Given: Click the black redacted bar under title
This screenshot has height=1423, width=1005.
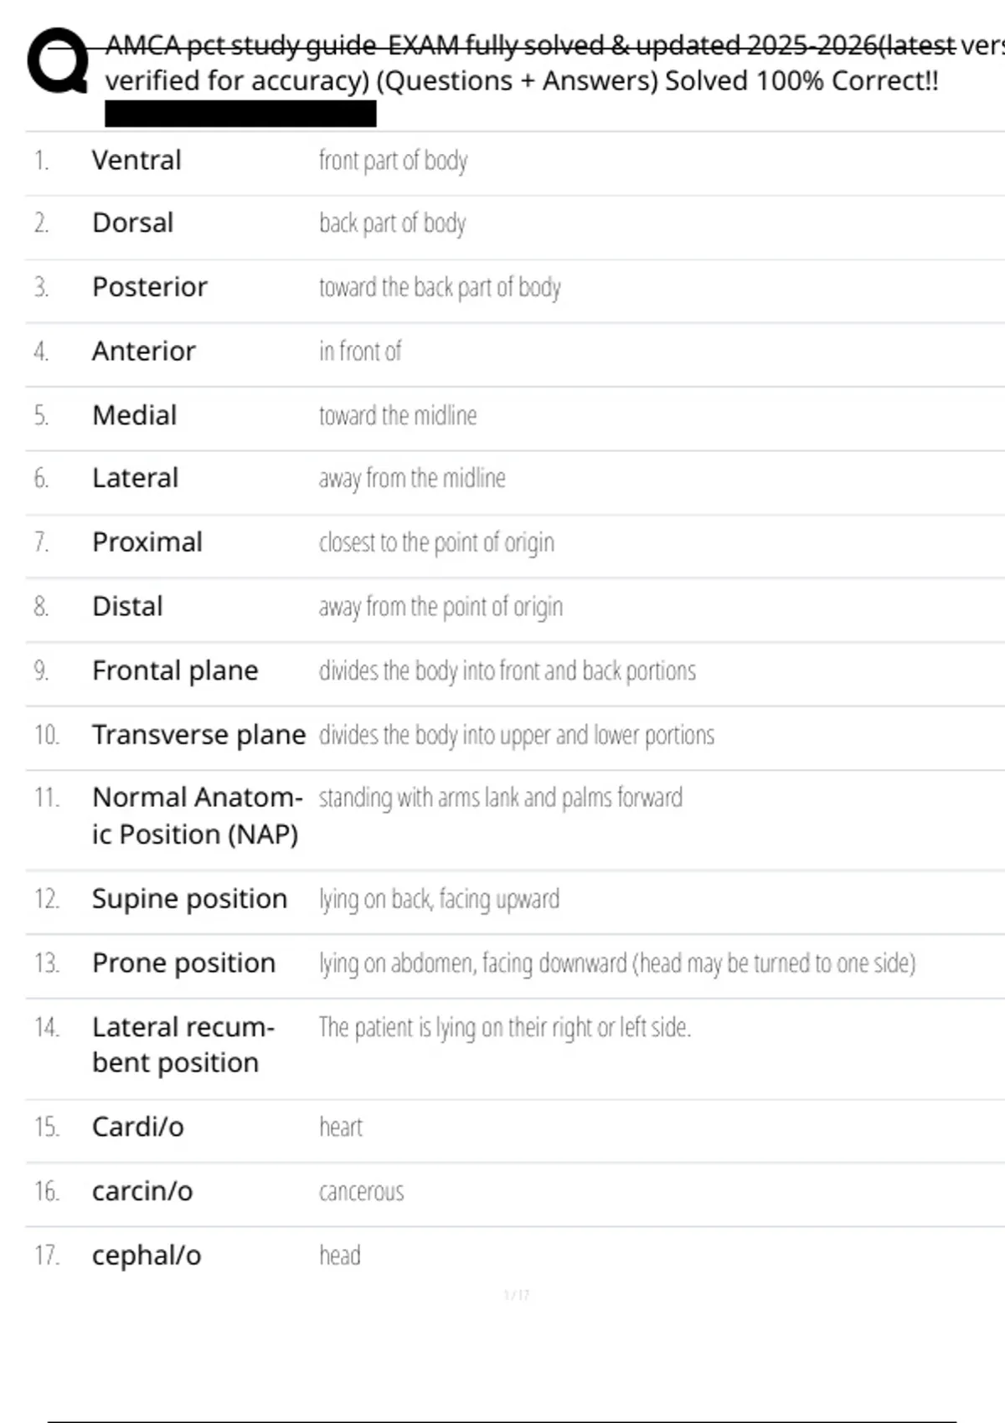Looking at the screenshot, I should 240,114.
